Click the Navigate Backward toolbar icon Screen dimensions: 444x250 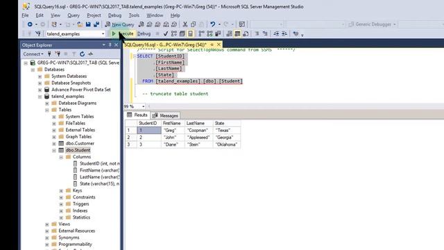pos(30,24)
